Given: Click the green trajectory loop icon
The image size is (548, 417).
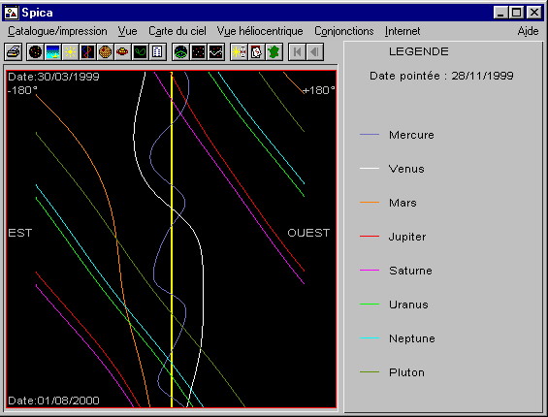Looking at the screenshot, I should [140, 52].
